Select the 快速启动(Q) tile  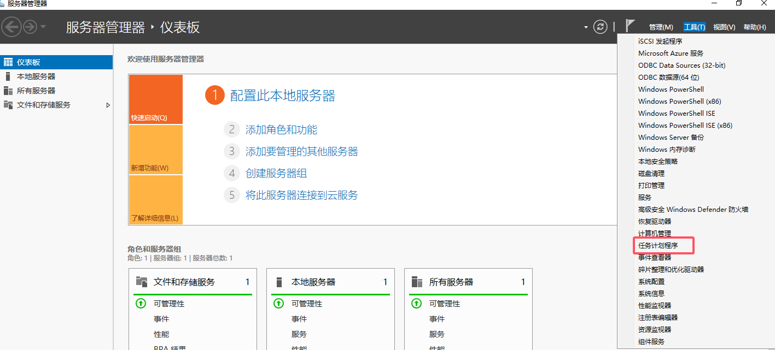point(156,99)
